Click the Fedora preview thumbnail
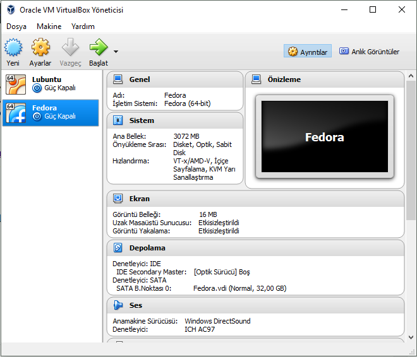417x357 pixels. [324, 137]
